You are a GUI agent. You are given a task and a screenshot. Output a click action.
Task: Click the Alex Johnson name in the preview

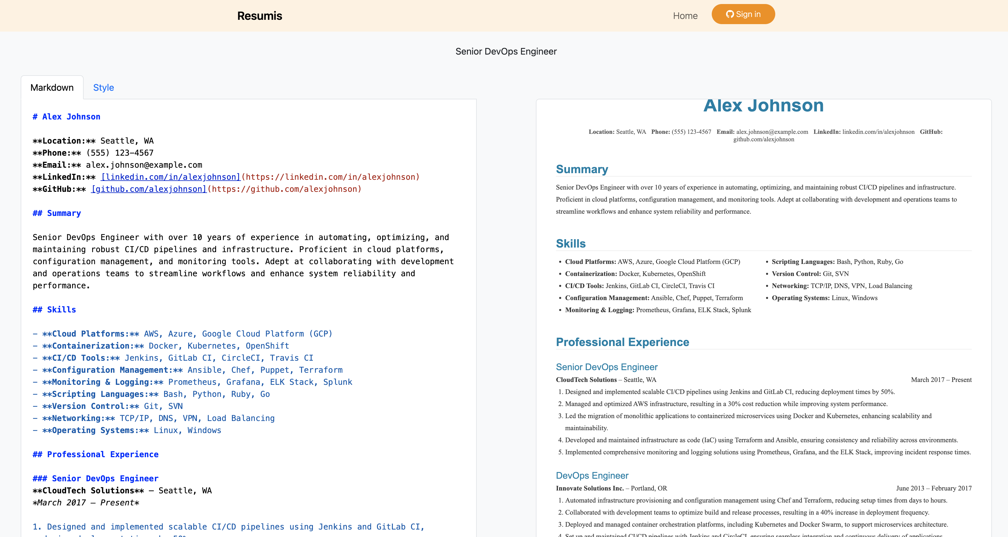pos(763,106)
